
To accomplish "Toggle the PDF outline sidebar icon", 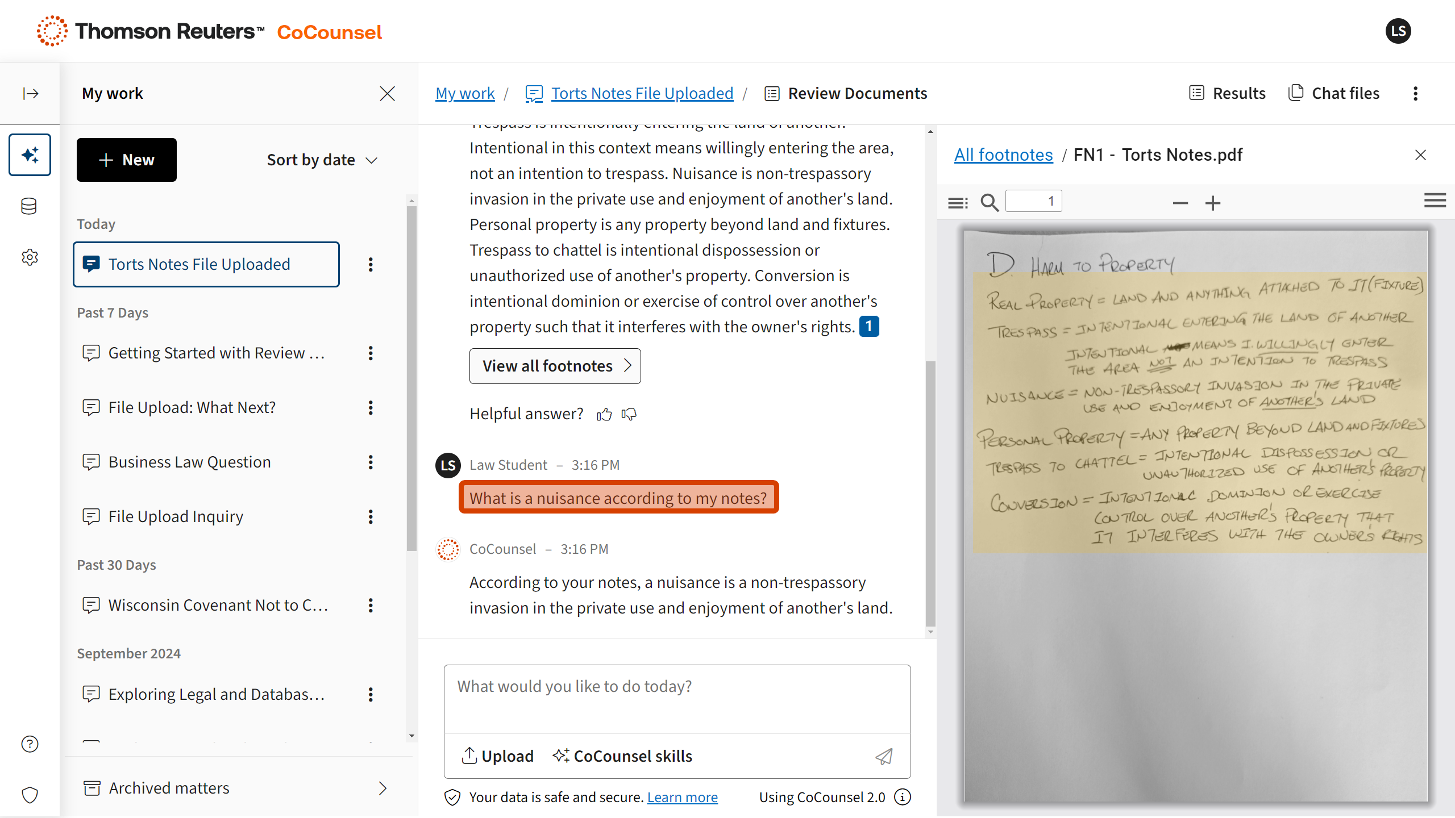I will tap(958, 202).
